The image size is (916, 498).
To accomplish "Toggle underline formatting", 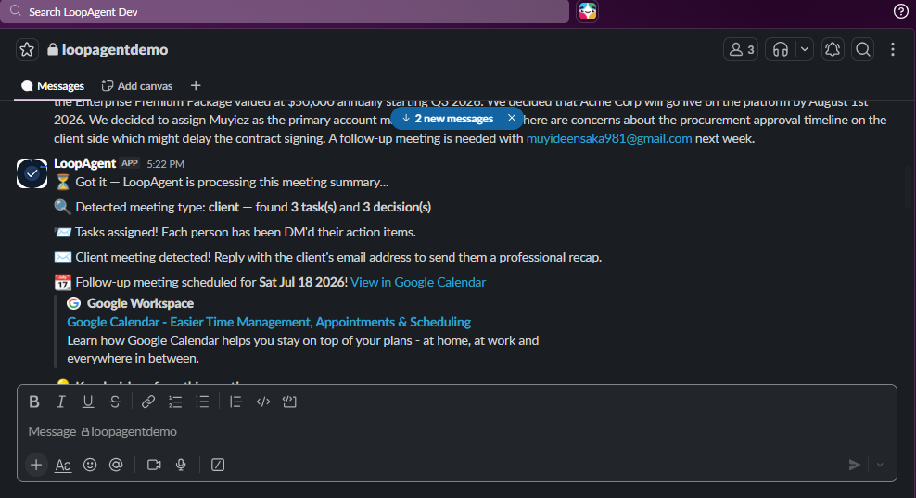I will (x=88, y=402).
